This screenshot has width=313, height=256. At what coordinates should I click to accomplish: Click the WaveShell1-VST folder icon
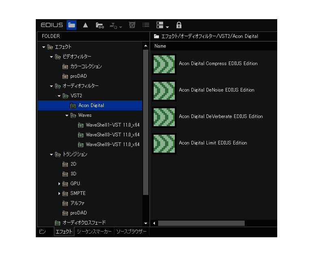pos(80,125)
